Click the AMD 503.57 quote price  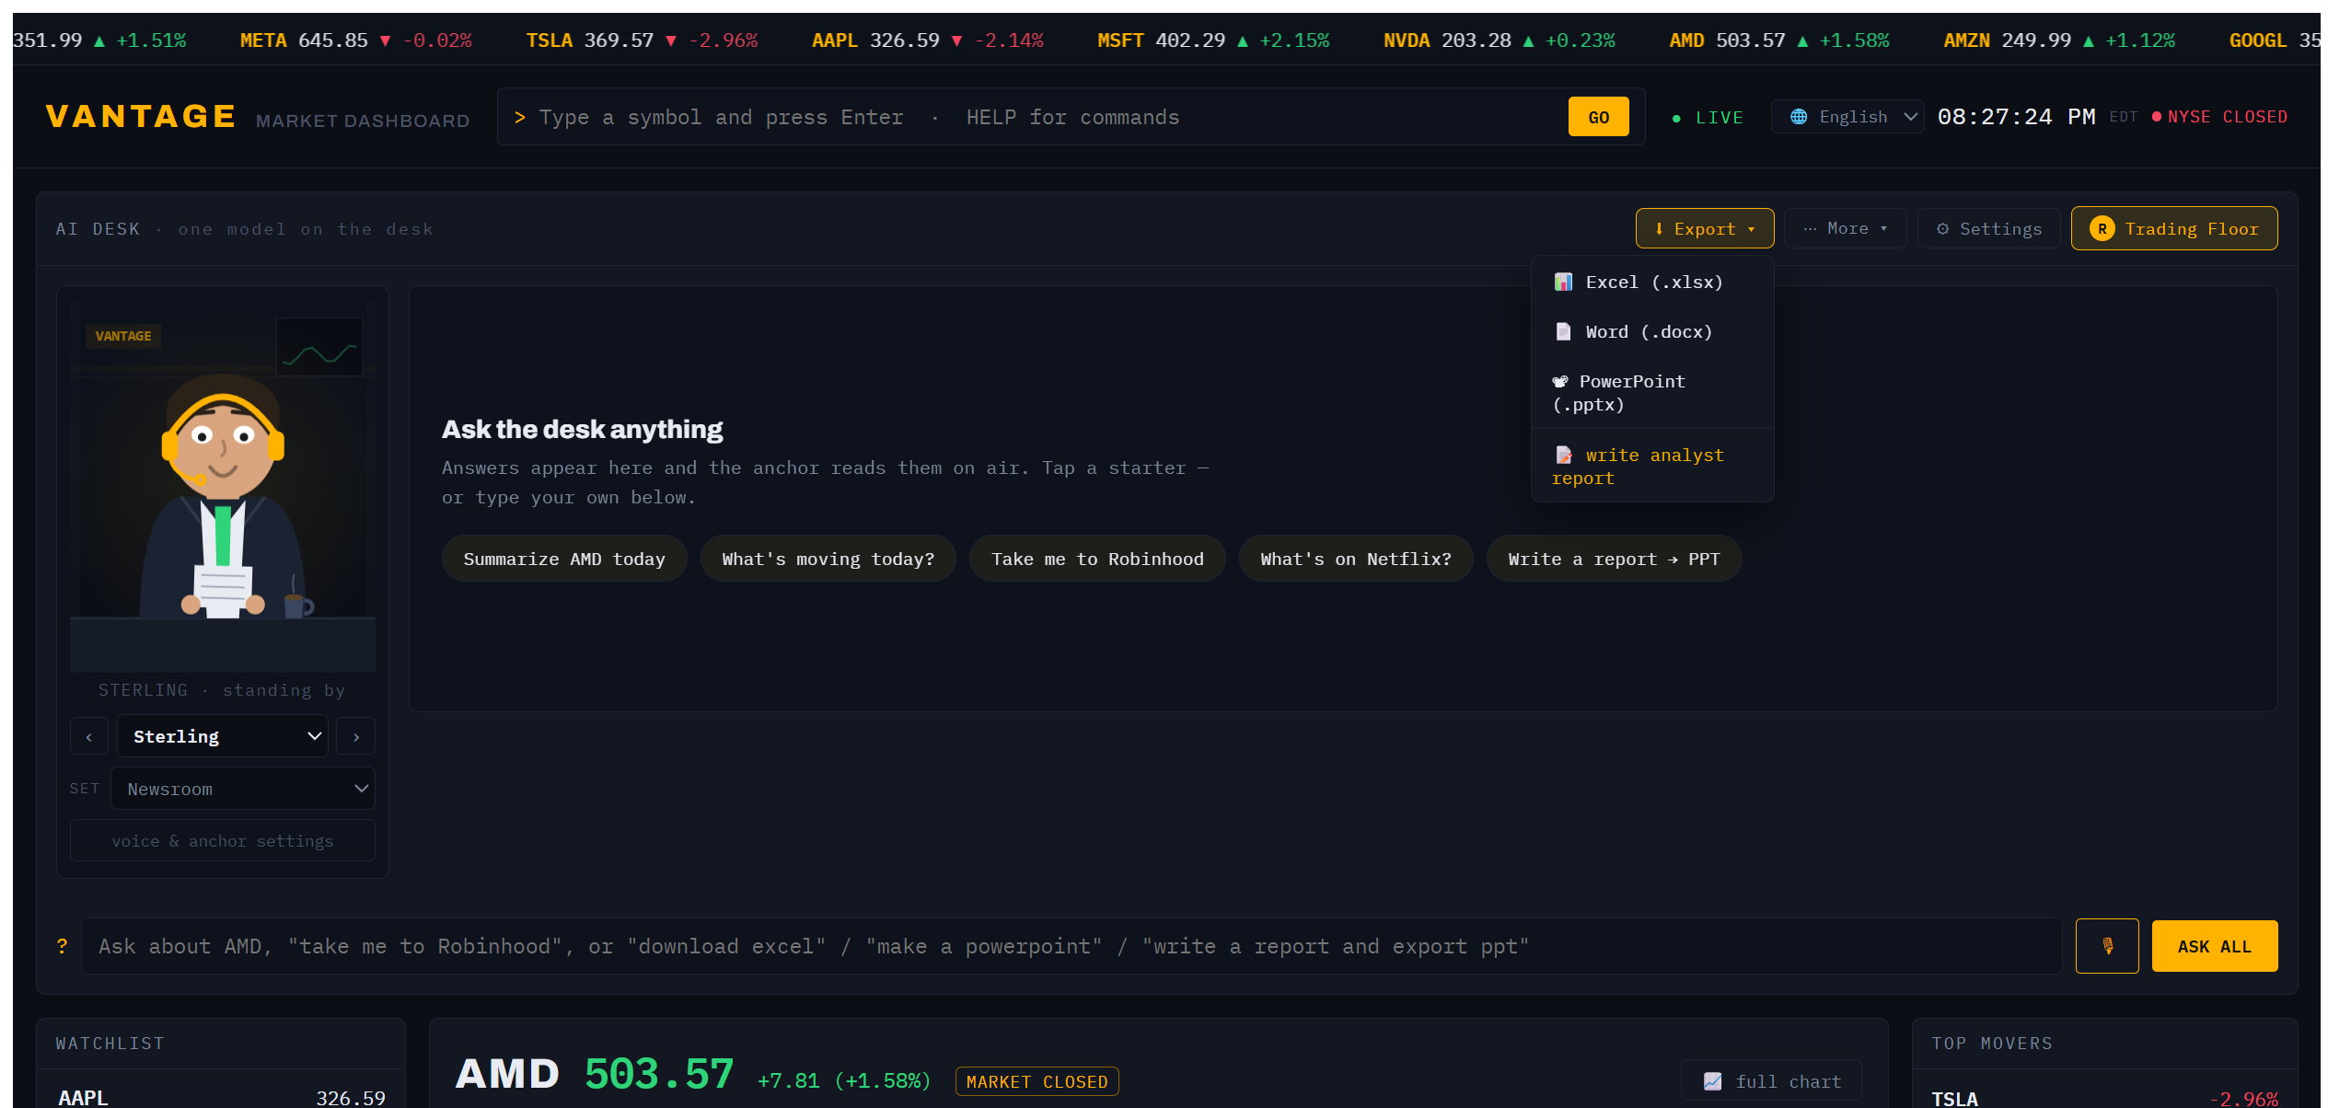[659, 1074]
